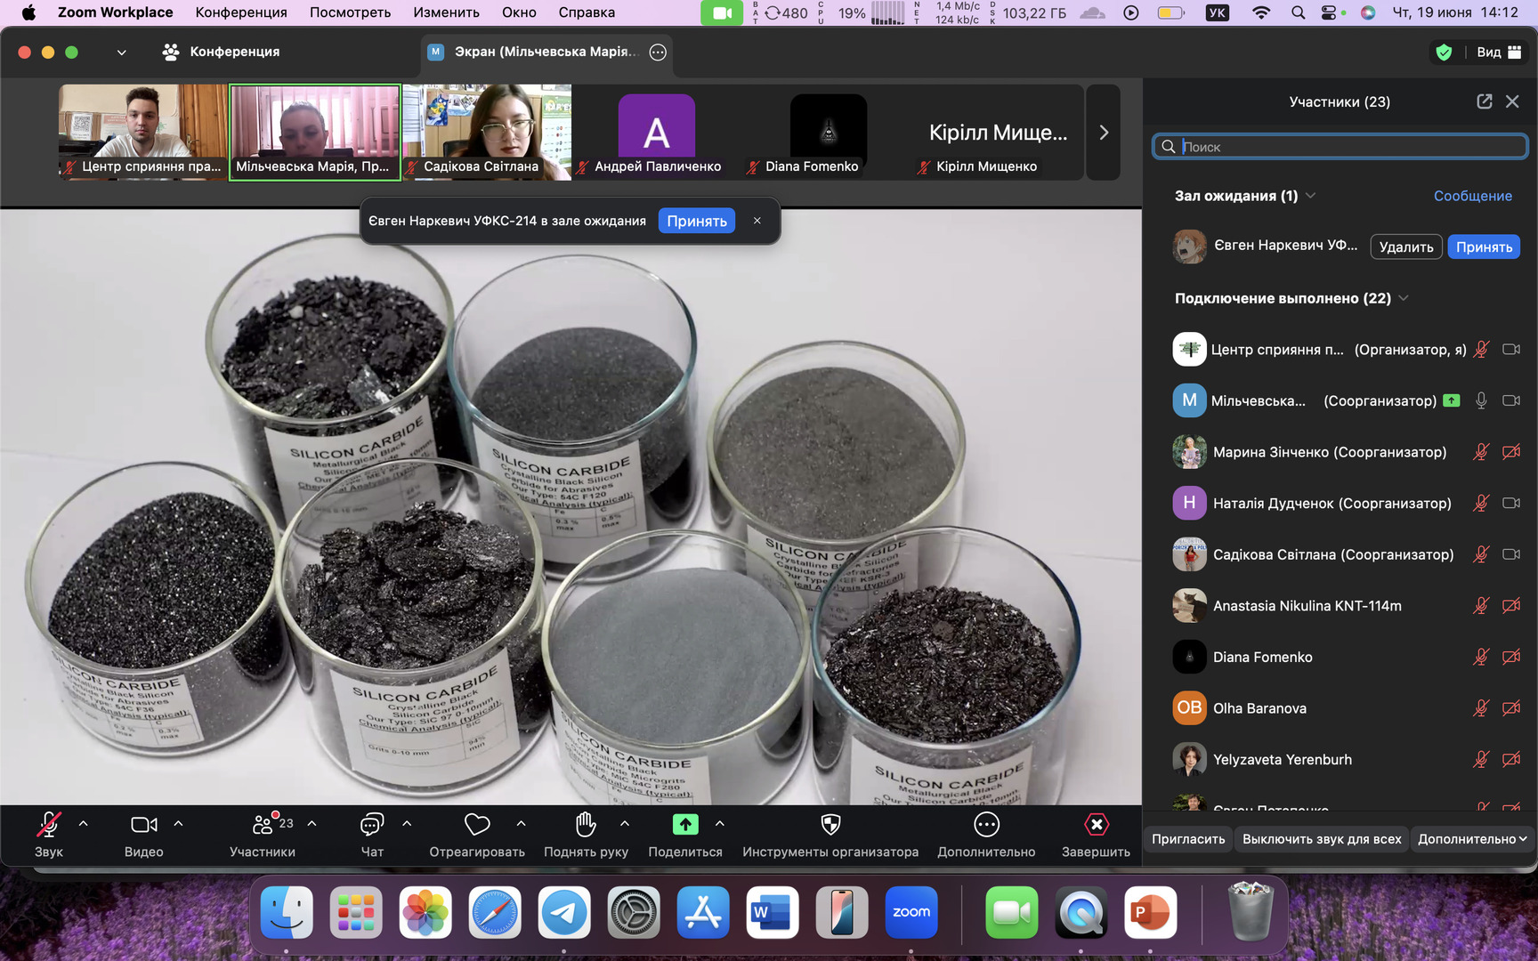This screenshot has width=1538, height=961.
Task: Open the Конференция menu in menu bar
Action: pyautogui.click(x=241, y=12)
